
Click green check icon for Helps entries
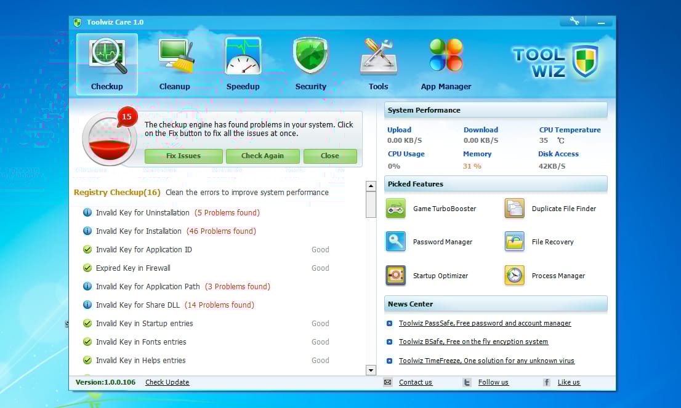click(x=87, y=360)
